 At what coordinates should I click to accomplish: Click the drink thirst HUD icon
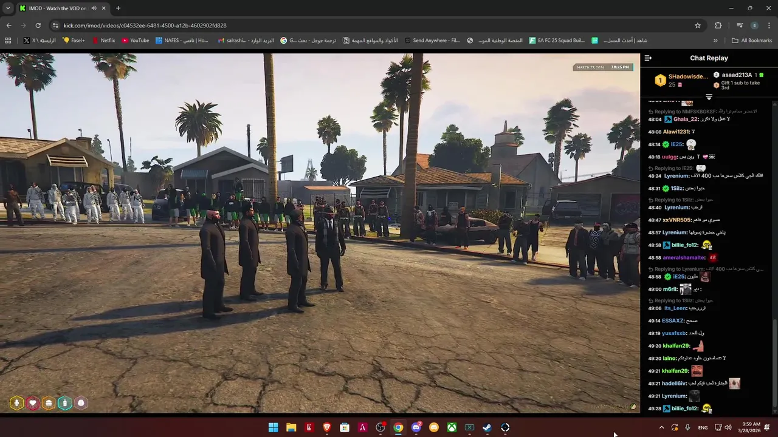[x=64, y=402]
